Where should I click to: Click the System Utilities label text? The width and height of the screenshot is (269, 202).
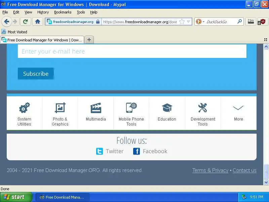[x=24, y=122]
